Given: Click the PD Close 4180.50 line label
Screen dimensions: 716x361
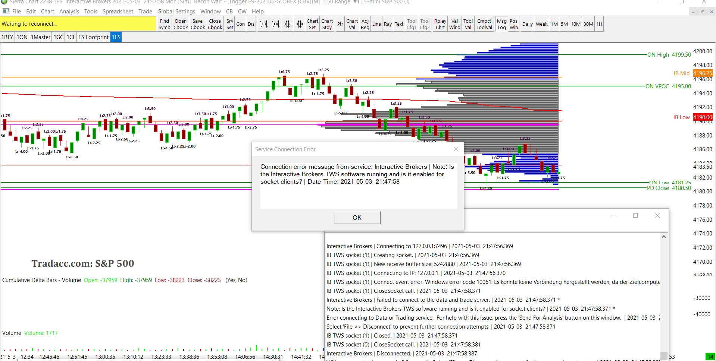Looking at the screenshot, I should pos(669,188).
